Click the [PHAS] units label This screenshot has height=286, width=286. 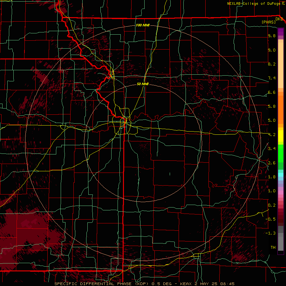click(269, 22)
